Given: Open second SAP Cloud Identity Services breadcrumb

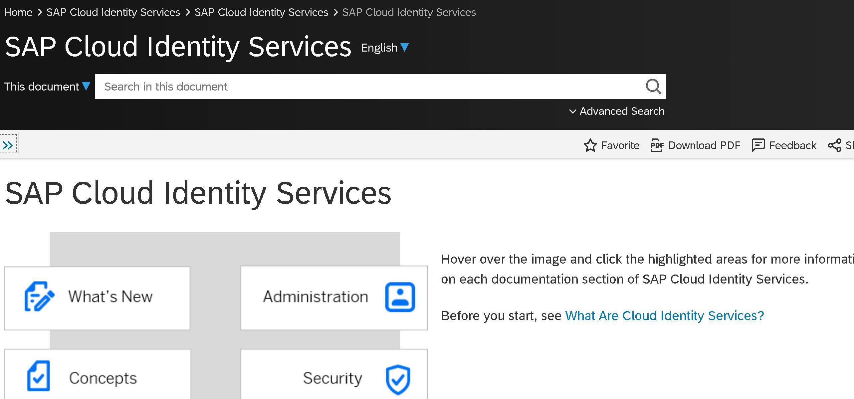Looking at the screenshot, I should pyautogui.click(x=261, y=12).
